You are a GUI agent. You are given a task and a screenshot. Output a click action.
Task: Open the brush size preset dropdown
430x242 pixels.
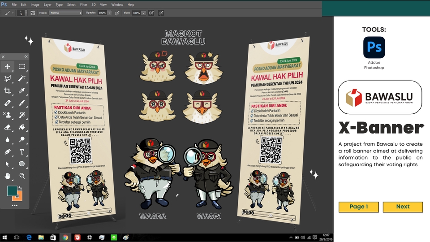coord(26,13)
